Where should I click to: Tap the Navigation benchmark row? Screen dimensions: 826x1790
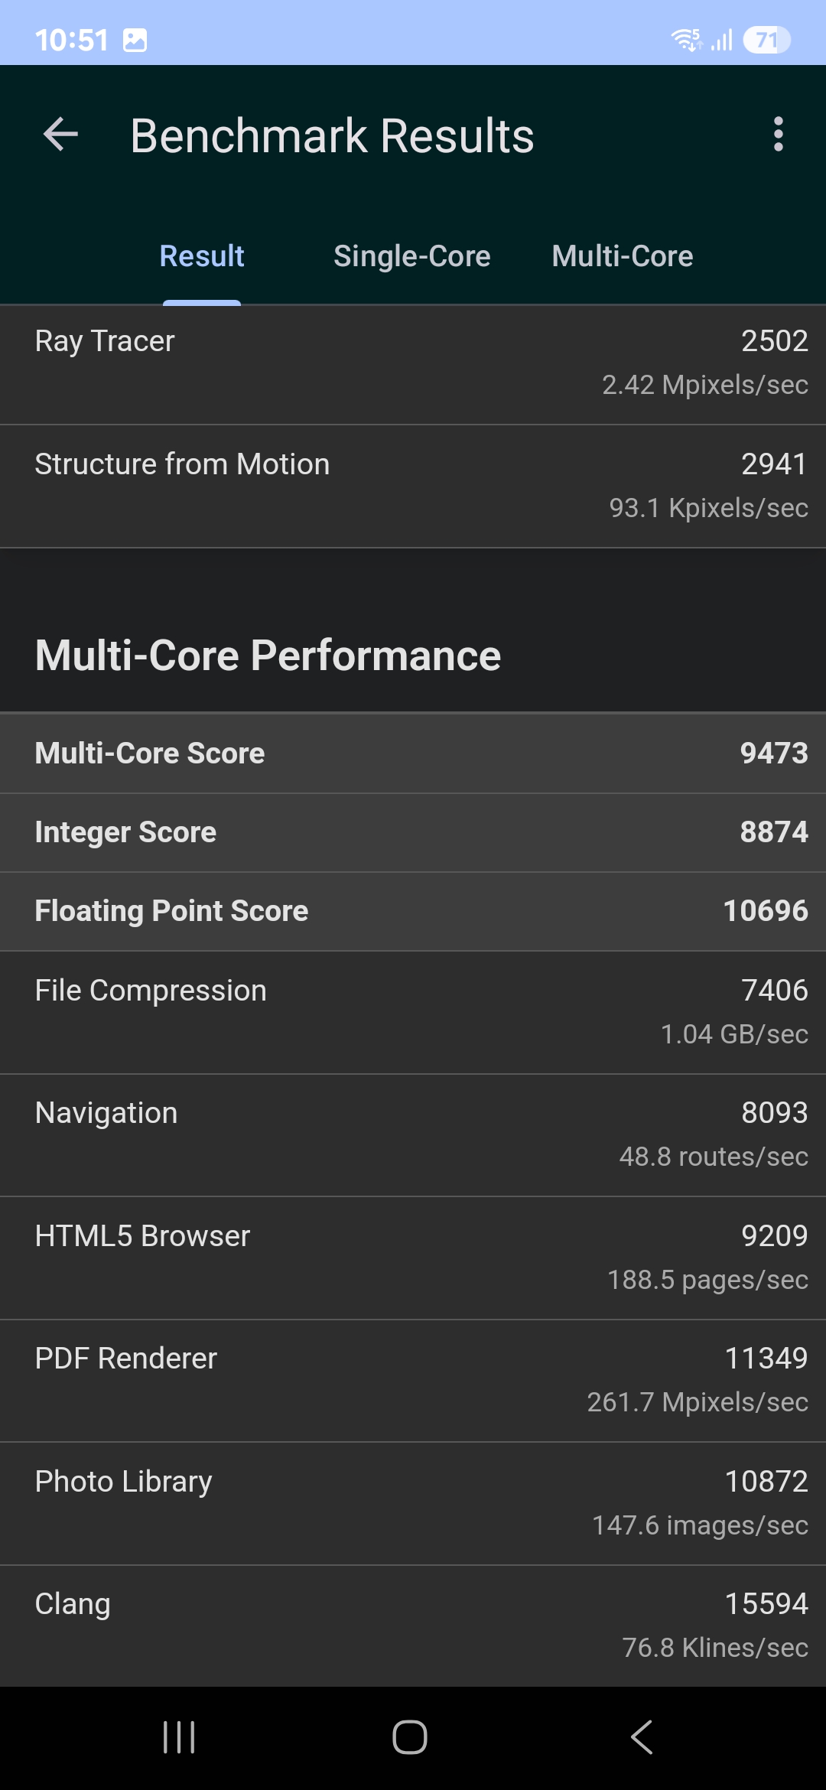[413, 1134]
